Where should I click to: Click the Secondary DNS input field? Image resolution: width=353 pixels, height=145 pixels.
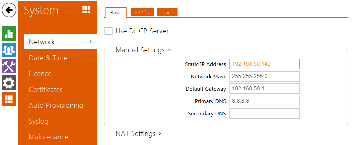click(x=265, y=113)
